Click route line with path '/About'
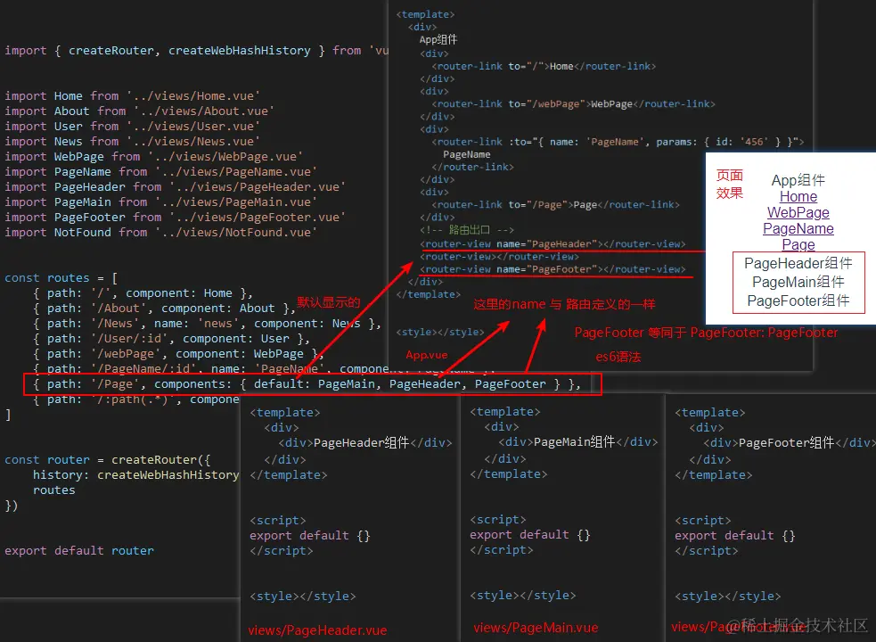876x642 pixels. (x=164, y=309)
